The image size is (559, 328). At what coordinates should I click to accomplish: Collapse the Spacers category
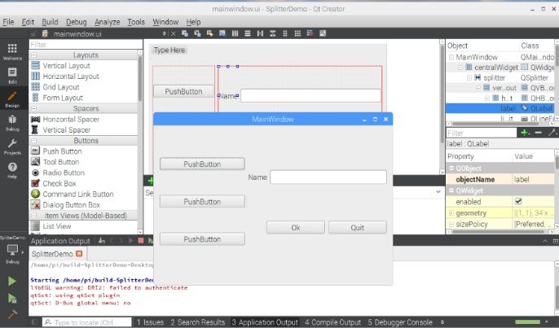tap(34, 108)
